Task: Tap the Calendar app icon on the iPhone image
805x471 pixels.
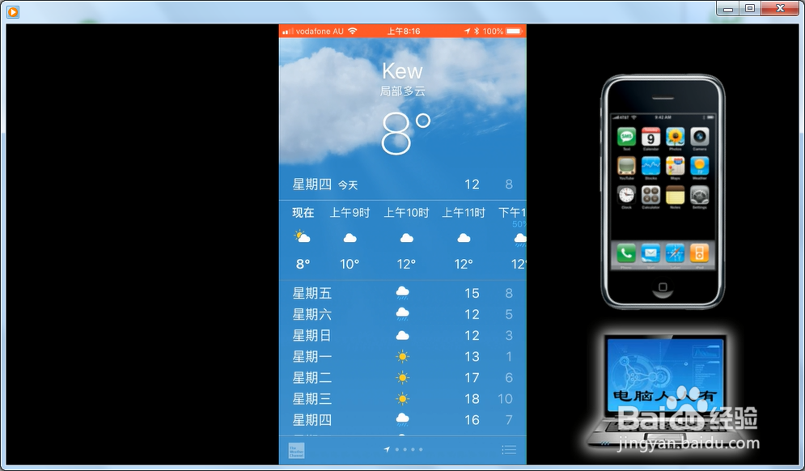Action: tap(650, 137)
